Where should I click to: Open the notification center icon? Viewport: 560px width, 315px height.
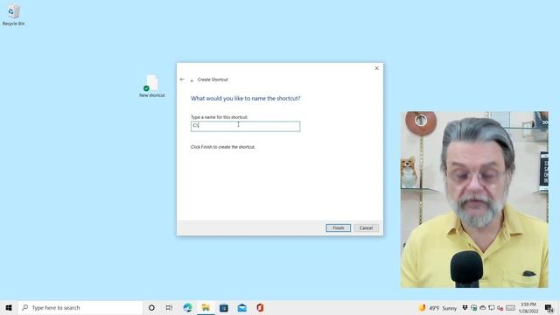(549, 308)
